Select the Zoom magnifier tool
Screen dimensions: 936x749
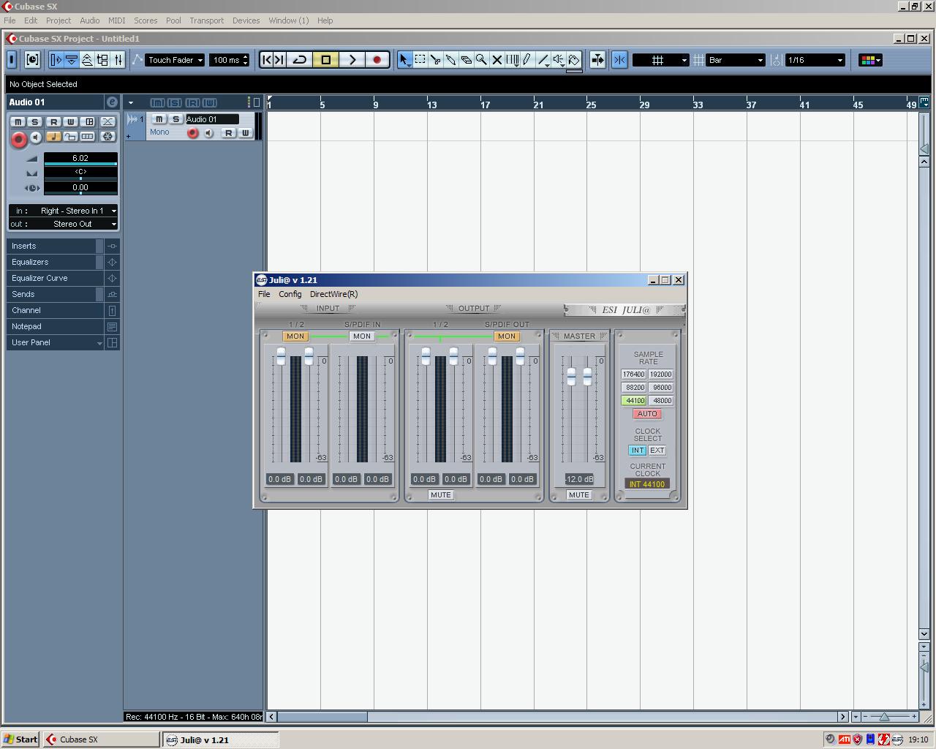click(482, 60)
